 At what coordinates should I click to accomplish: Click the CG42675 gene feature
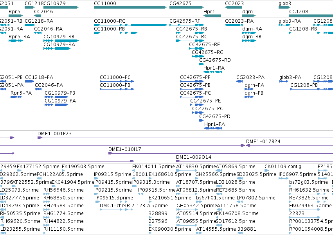(187, 7)
